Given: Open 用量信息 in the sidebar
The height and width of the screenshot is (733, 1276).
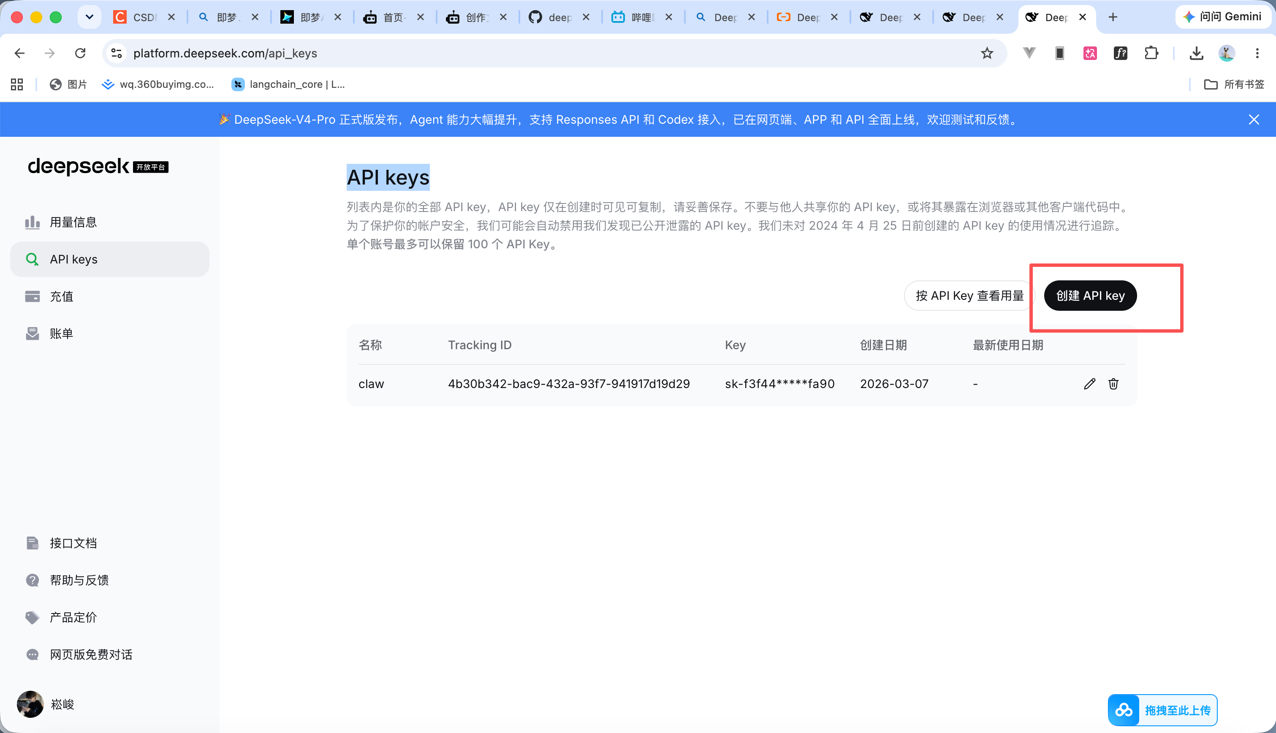Looking at the screenshot, I should (x=110, y=222).
